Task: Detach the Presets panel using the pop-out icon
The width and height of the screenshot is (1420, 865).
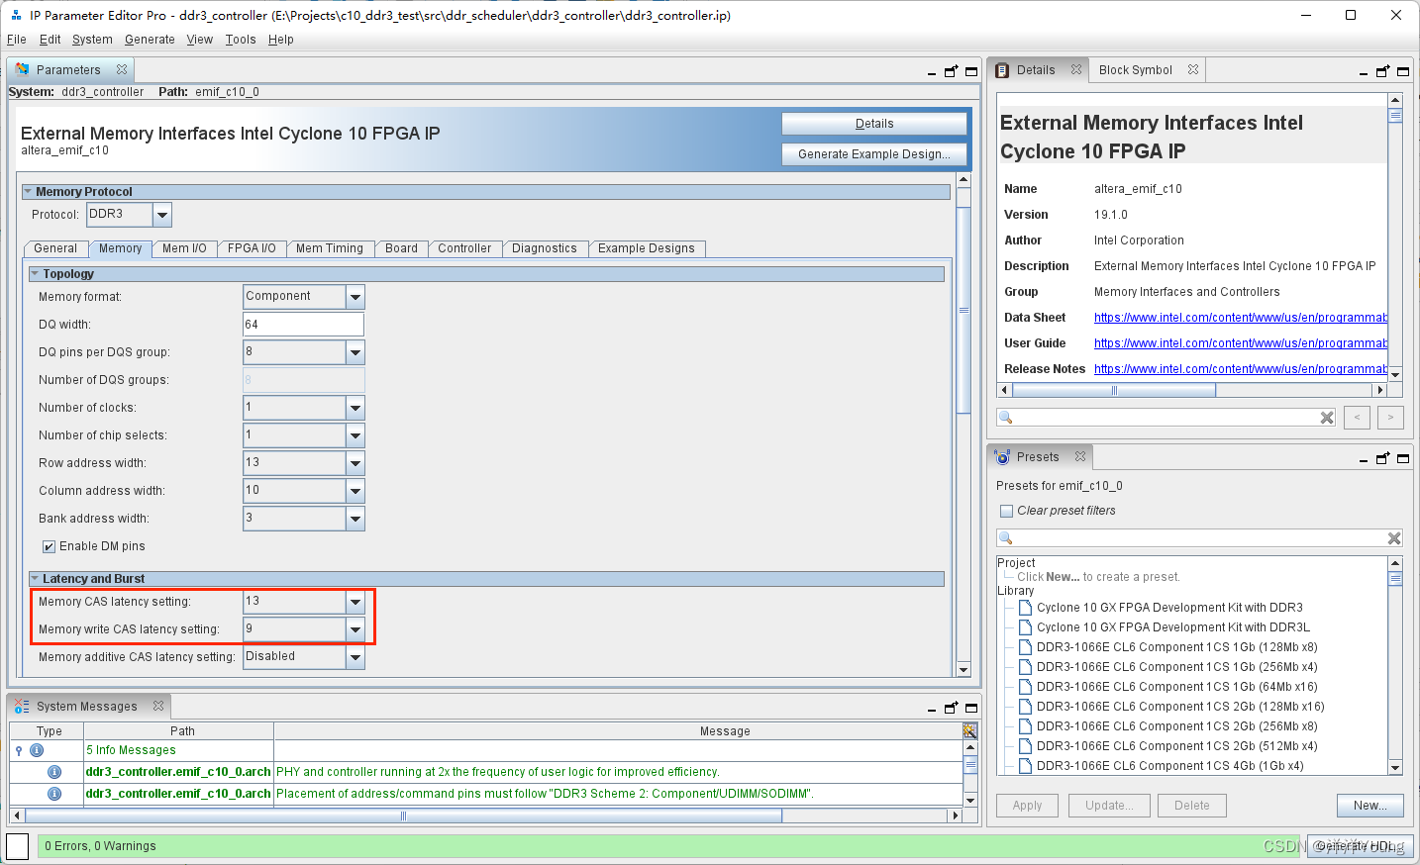Action: 1383,458
